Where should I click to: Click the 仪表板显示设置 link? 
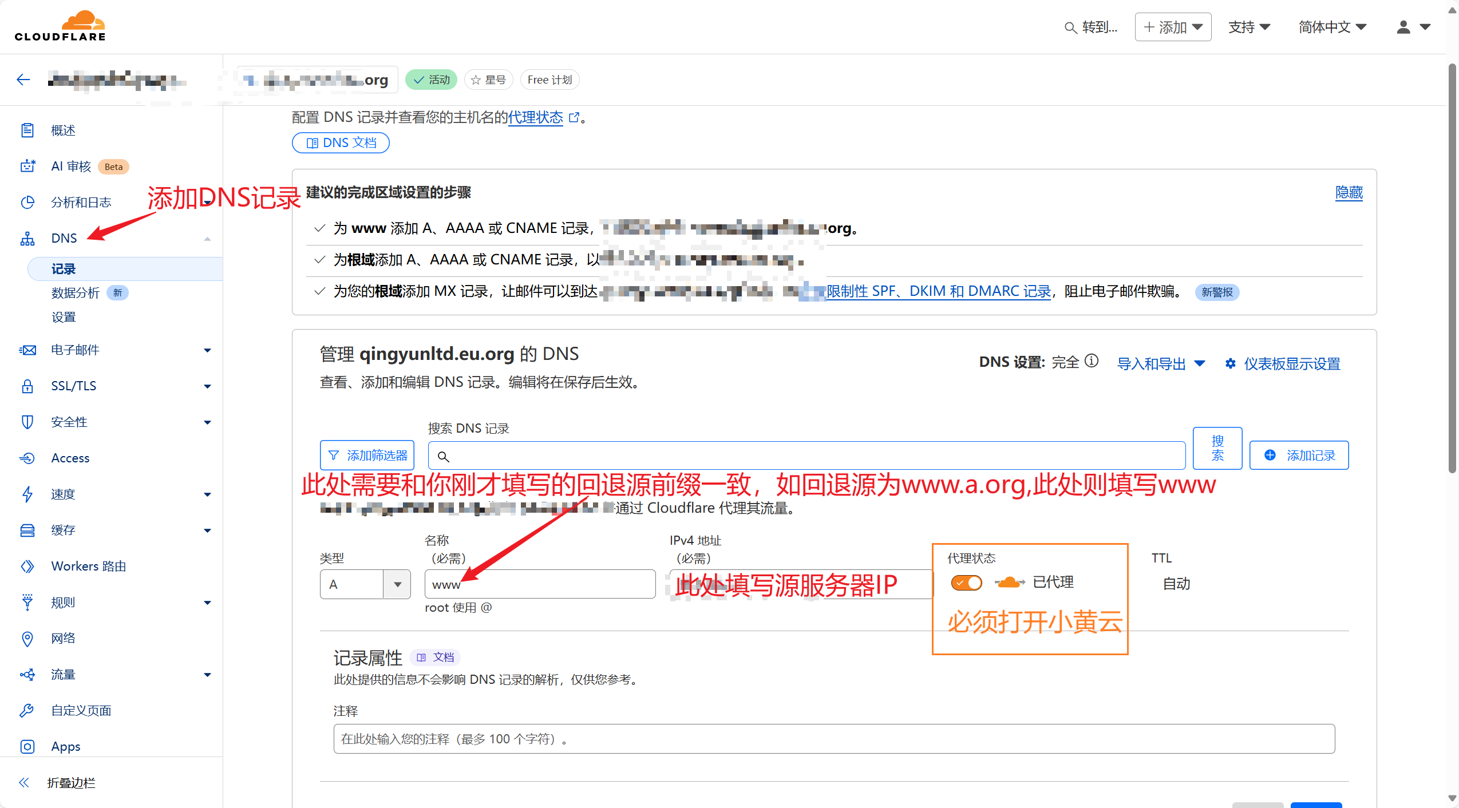click(1292, 363)
